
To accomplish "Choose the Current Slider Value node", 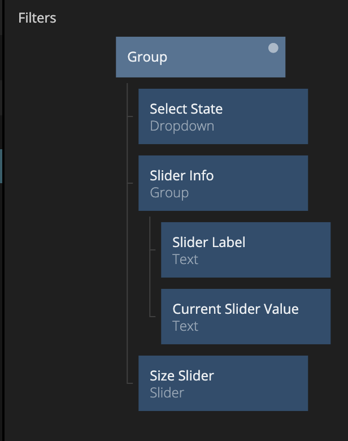I will tap(246, 317).
